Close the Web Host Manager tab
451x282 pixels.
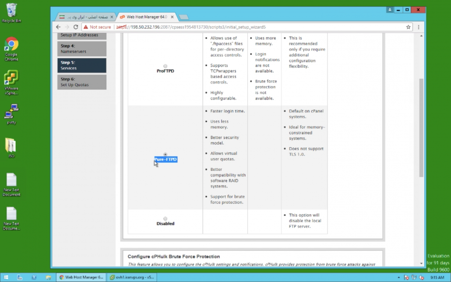click(172, 17)
